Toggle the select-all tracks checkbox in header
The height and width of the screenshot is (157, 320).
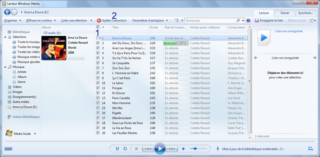(x=98, y=27)
